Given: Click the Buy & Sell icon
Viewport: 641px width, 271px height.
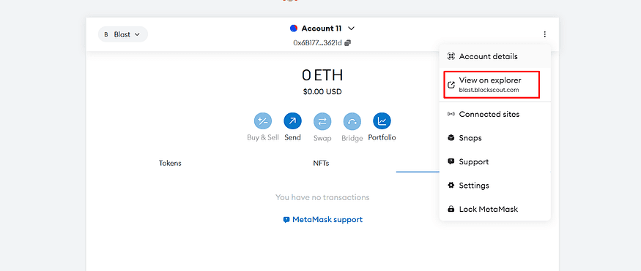Looking at the screenshot, I should coord(263,121).
